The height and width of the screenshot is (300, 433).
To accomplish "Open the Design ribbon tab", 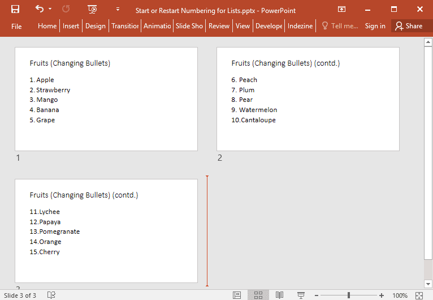I will pyautogui.click(x=96, y=26).
